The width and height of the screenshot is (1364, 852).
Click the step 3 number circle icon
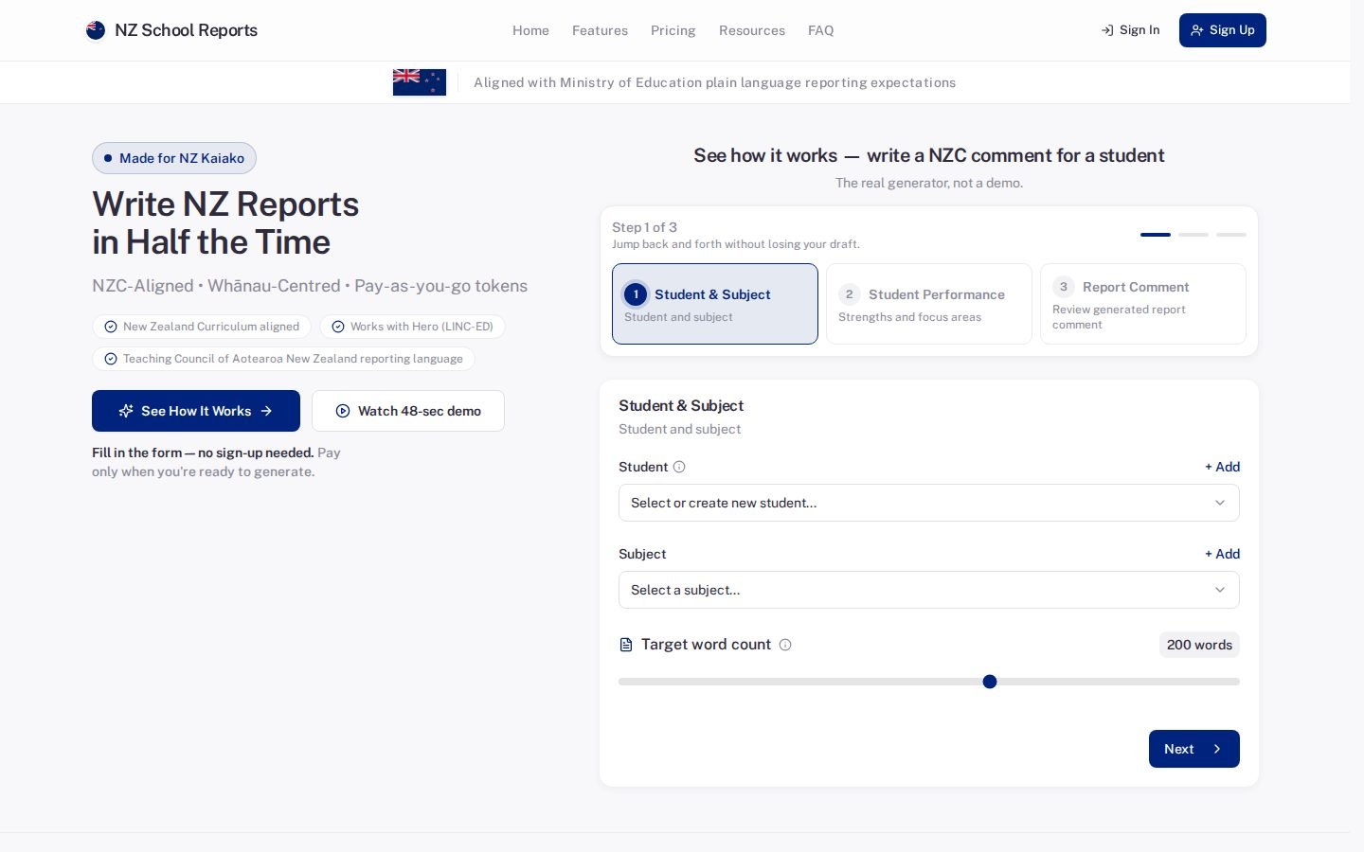(x=1064, y=287)
